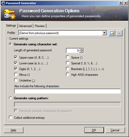Click the disabled Randomly permute characters checkbox

(16, 111)
